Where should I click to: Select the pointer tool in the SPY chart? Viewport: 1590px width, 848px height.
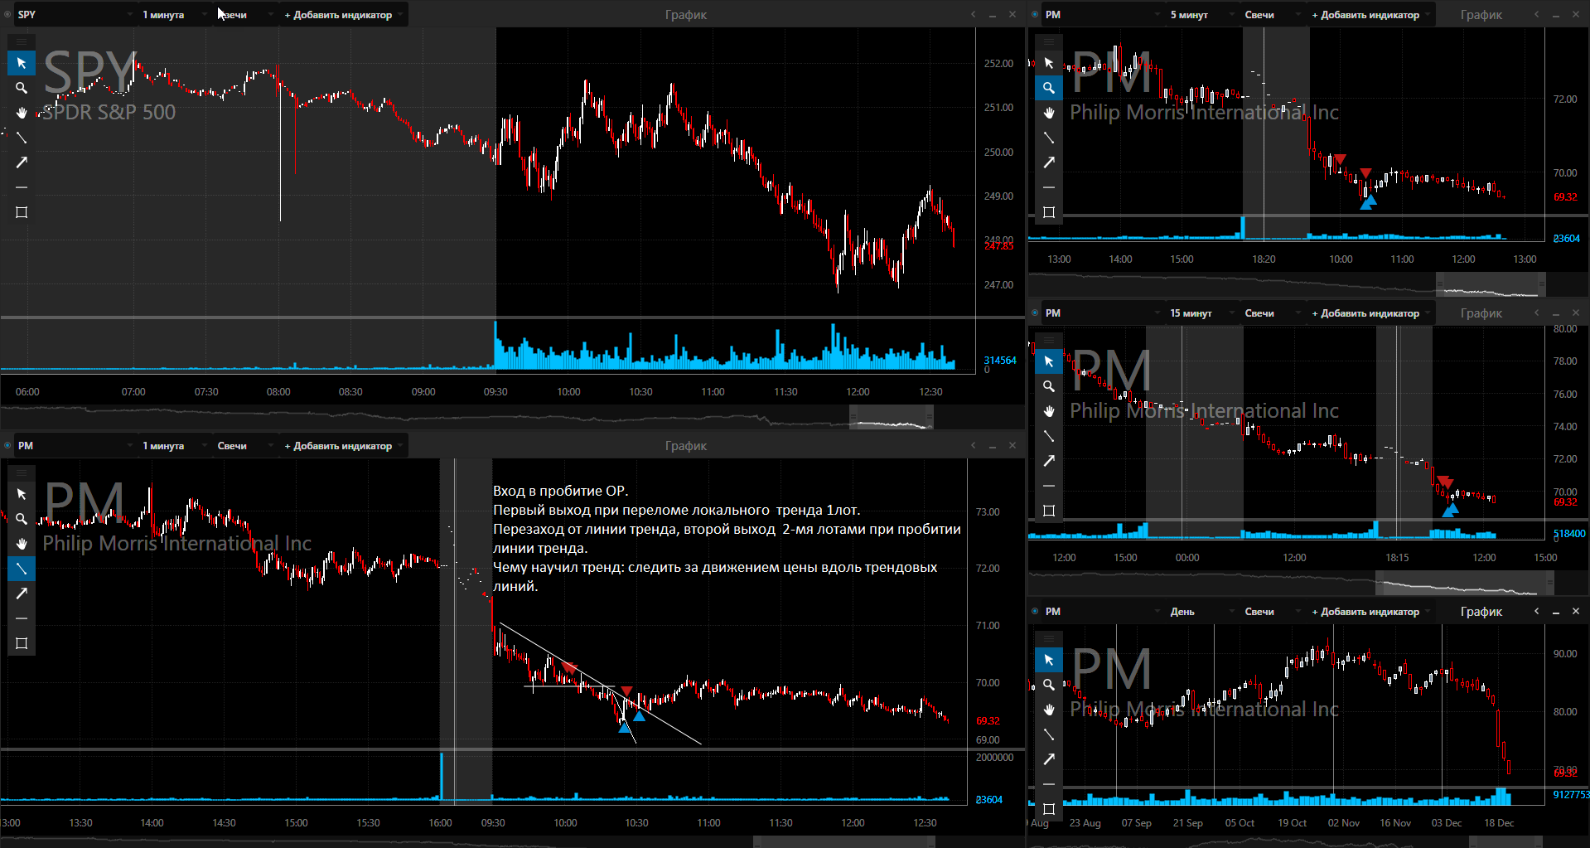[22, 63]
